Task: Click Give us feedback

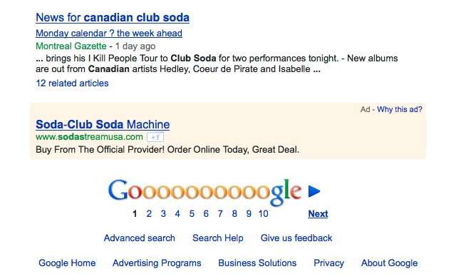Action: pyautogui.click(x=296, y=238)
